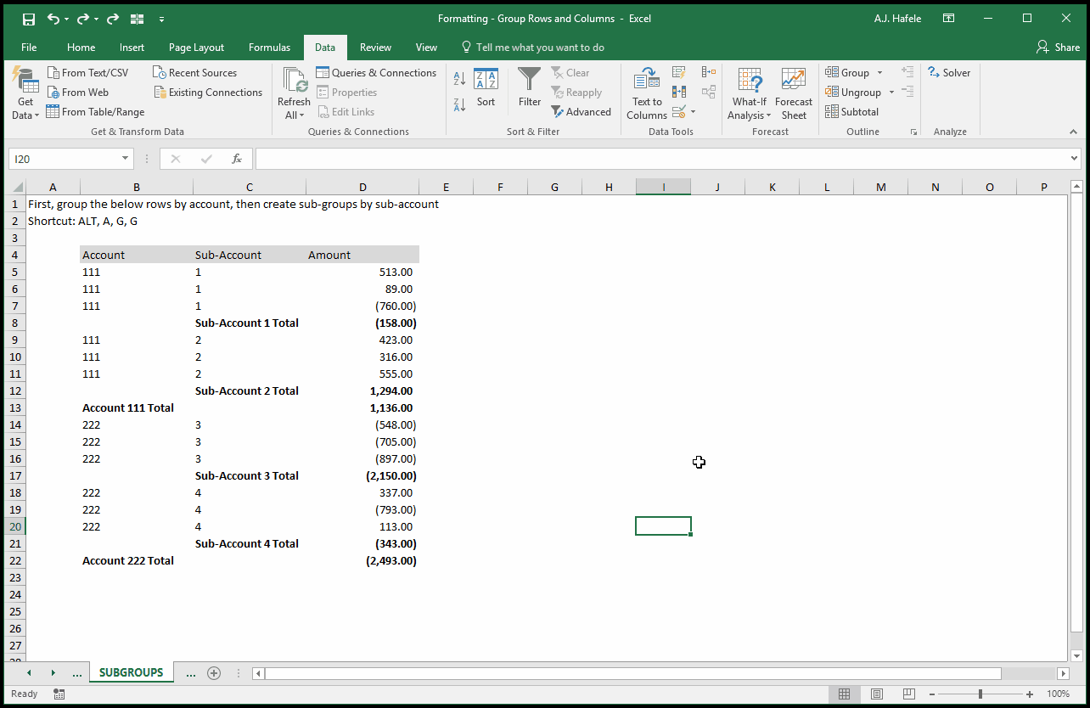
Task: Add a new sheet
Action: coord(214,673)
